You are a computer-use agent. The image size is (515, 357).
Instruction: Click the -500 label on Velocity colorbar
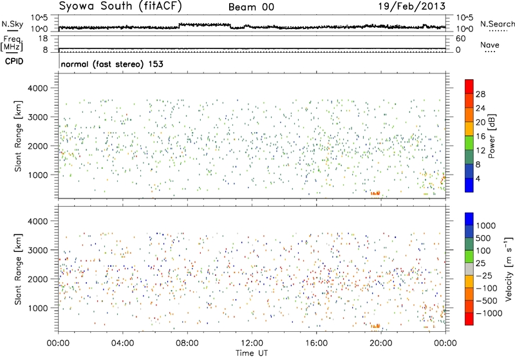487,301
